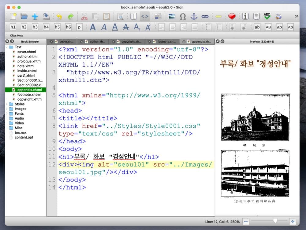
Task: Toggle underline formatting
Action: (115, 27)
